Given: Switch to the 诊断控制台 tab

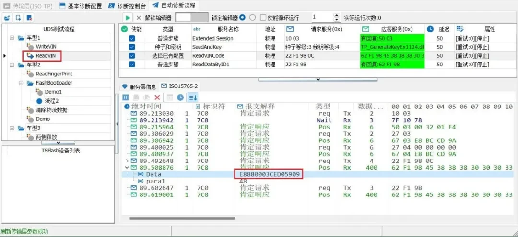Looking at the screenshot, I should click(x=127, y=6).
